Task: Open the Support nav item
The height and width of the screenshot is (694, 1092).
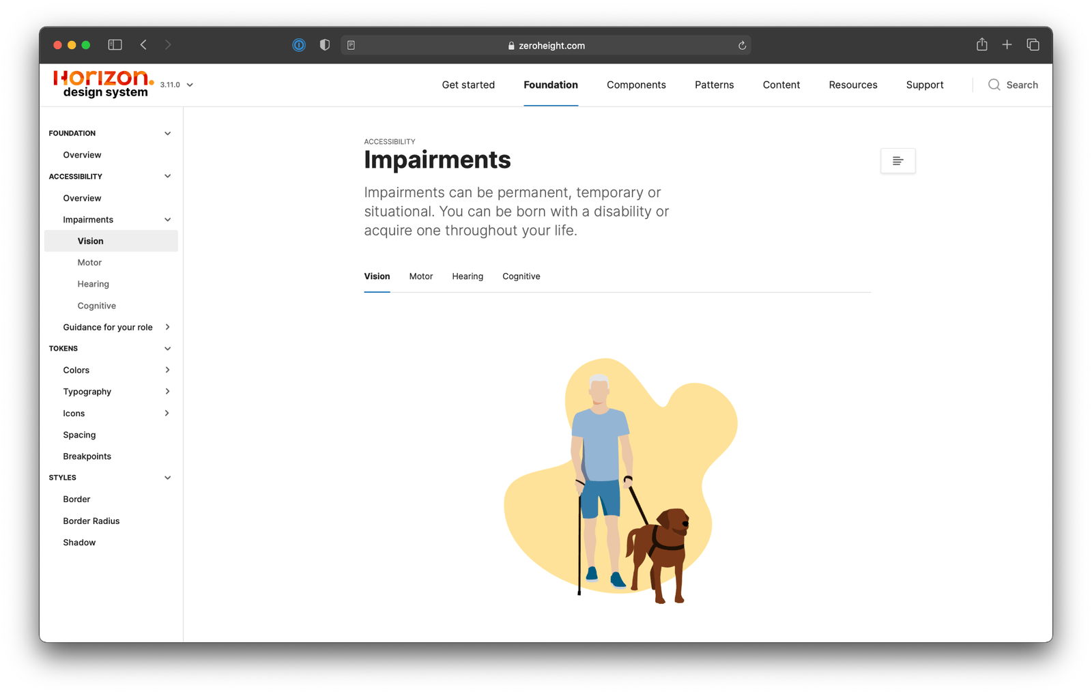Action: pos(925,85)
